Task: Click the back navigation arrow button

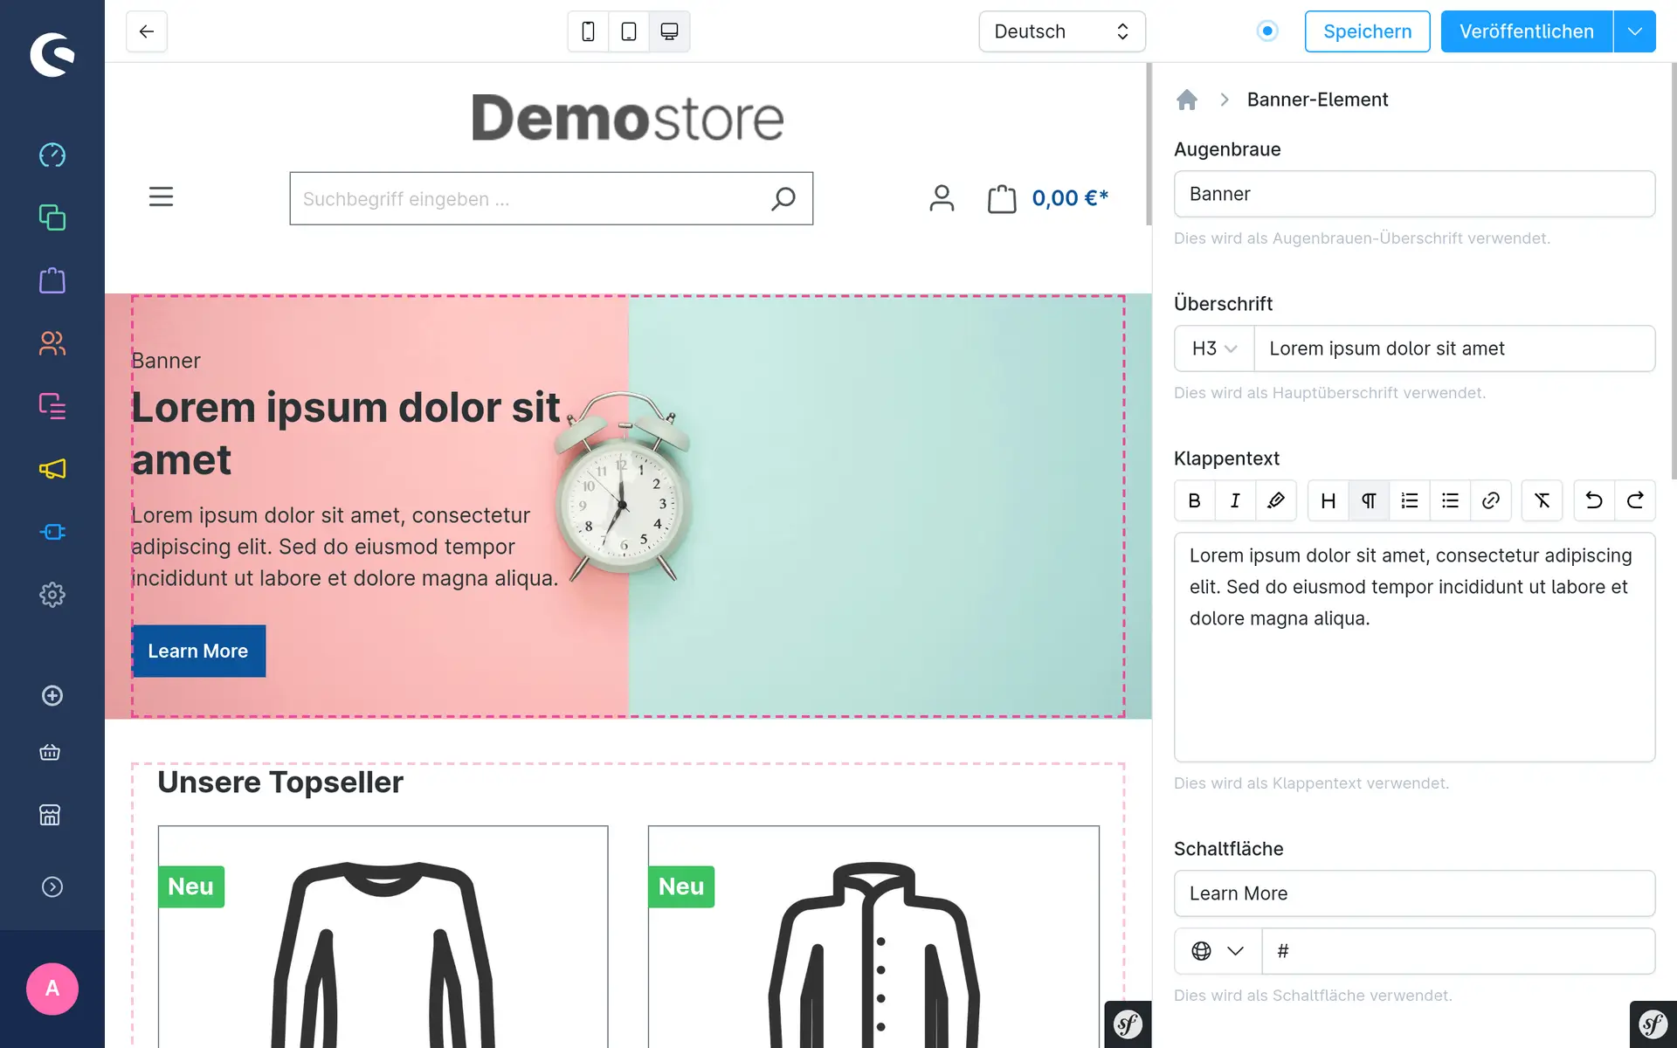Action: point(146,31)
